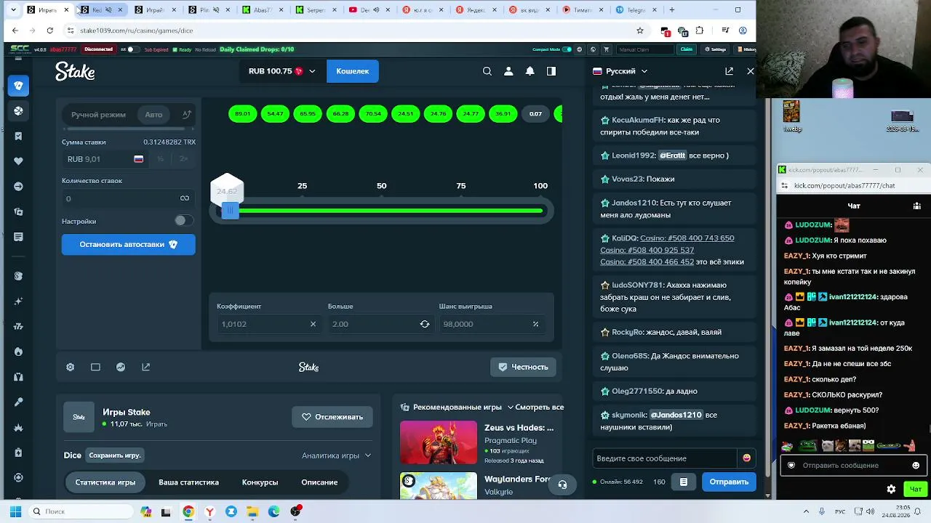Screen dimensions: 931x523
Task: Follow the game with Отслеживать
Action: pos(332,417)
